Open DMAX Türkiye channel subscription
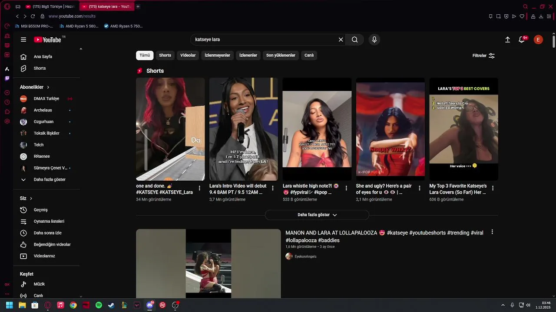The width and height of the screenshot is (556, 312). 46,99
